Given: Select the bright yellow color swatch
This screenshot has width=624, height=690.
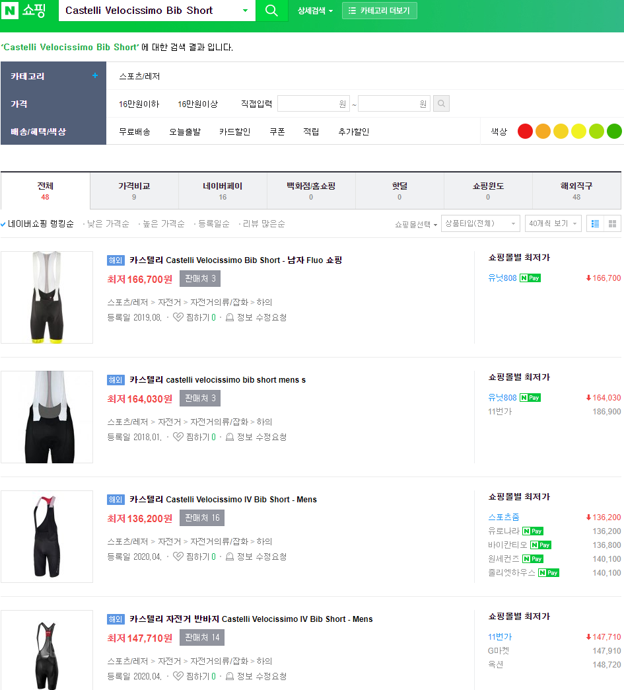Looking at the screenshot, I should [578, 131].
